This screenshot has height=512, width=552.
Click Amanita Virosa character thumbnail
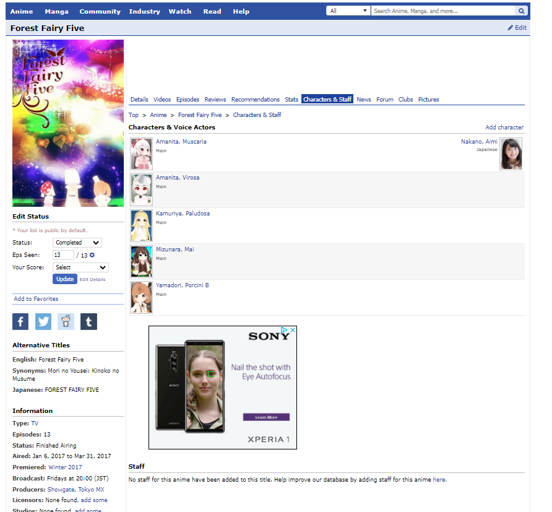pyautogui.click(x=142, y=190)
